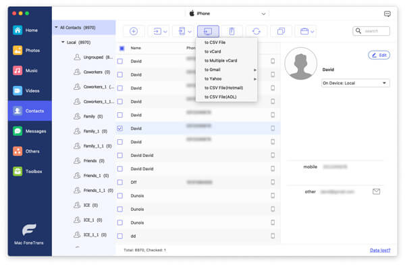Open the On Device: Local dropdown

(356, 83)
